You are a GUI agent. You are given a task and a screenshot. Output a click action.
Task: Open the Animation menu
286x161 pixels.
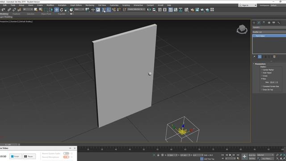point(62,5)
